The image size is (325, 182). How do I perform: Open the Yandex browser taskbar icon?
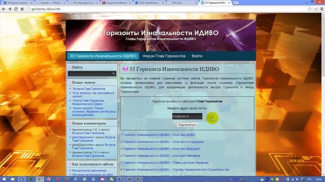pyautogui.click(x=49, y=179)
